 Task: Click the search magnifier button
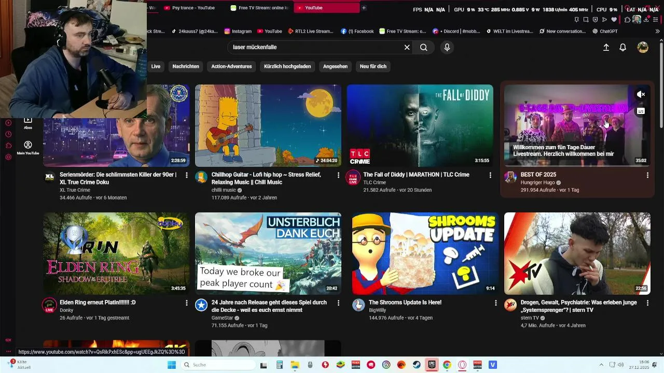pyautogui.click(x=424, y=47)
